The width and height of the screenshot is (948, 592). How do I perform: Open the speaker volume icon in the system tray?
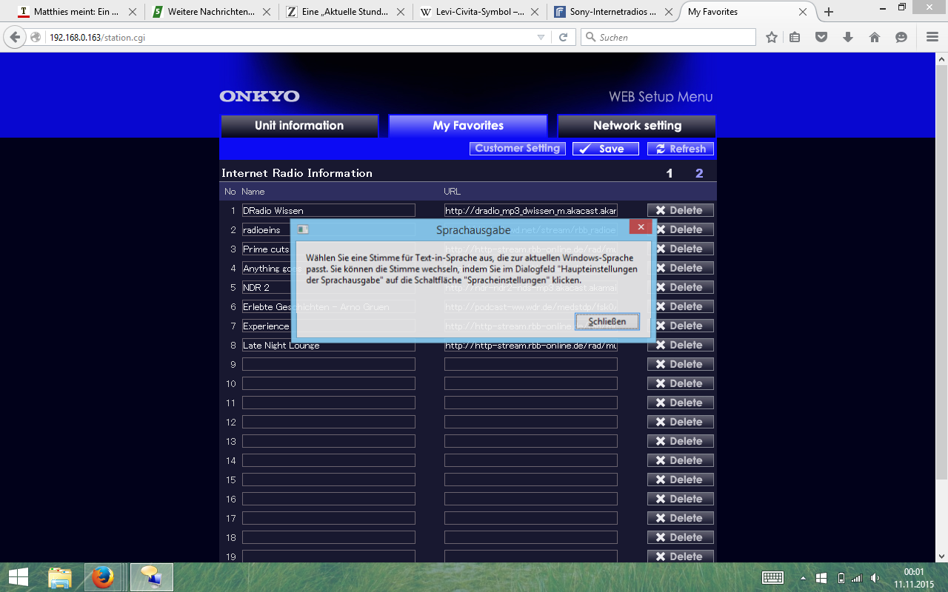tap(875, 578)
